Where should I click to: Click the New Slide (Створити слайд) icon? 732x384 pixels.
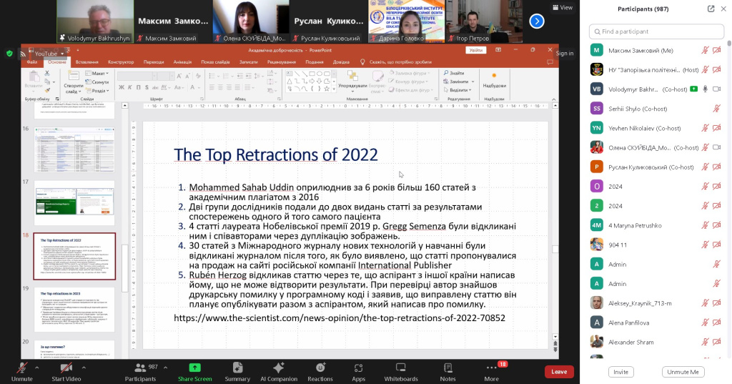tap(74, 76)
